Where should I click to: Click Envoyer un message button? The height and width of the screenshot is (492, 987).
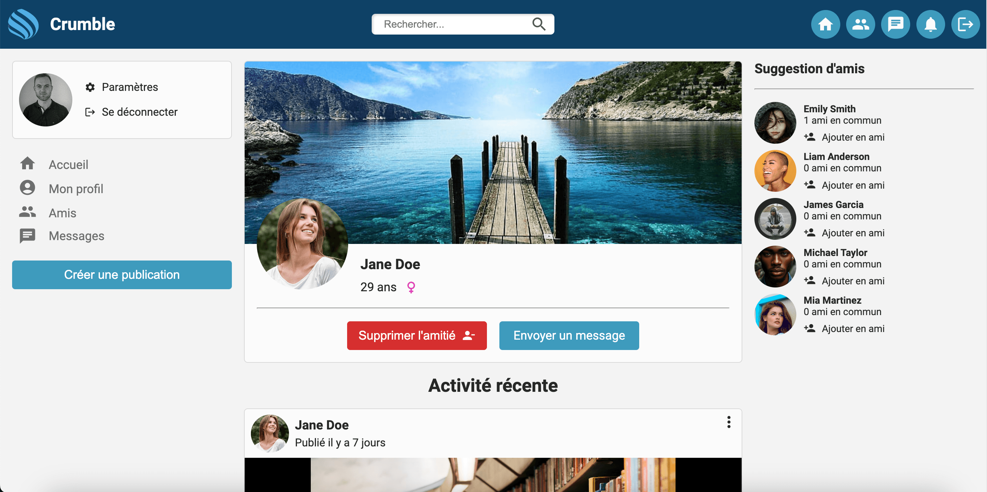(x=569, y=335)
